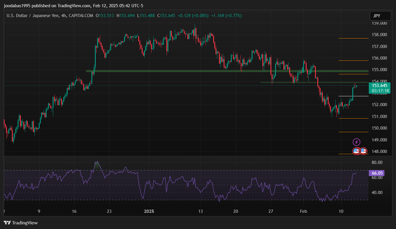Select the topmost orange line near 158.000
The width and height of the screenshot is (396, 229).
[x=353, y=38]
